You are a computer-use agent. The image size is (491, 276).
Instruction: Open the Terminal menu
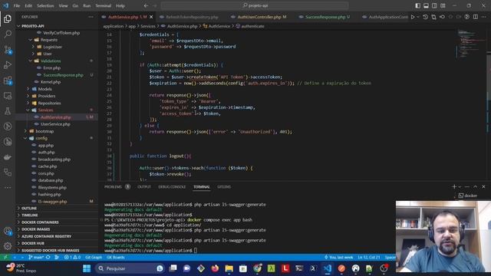click(104, 5)
